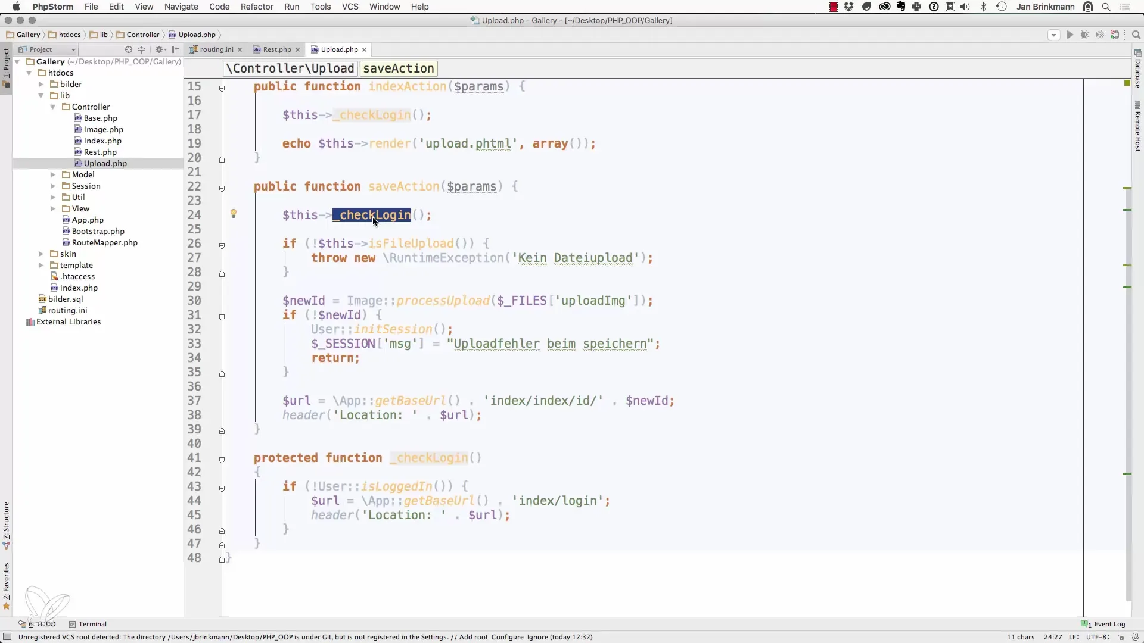Collapse the Controller folder

click(53, 107)
